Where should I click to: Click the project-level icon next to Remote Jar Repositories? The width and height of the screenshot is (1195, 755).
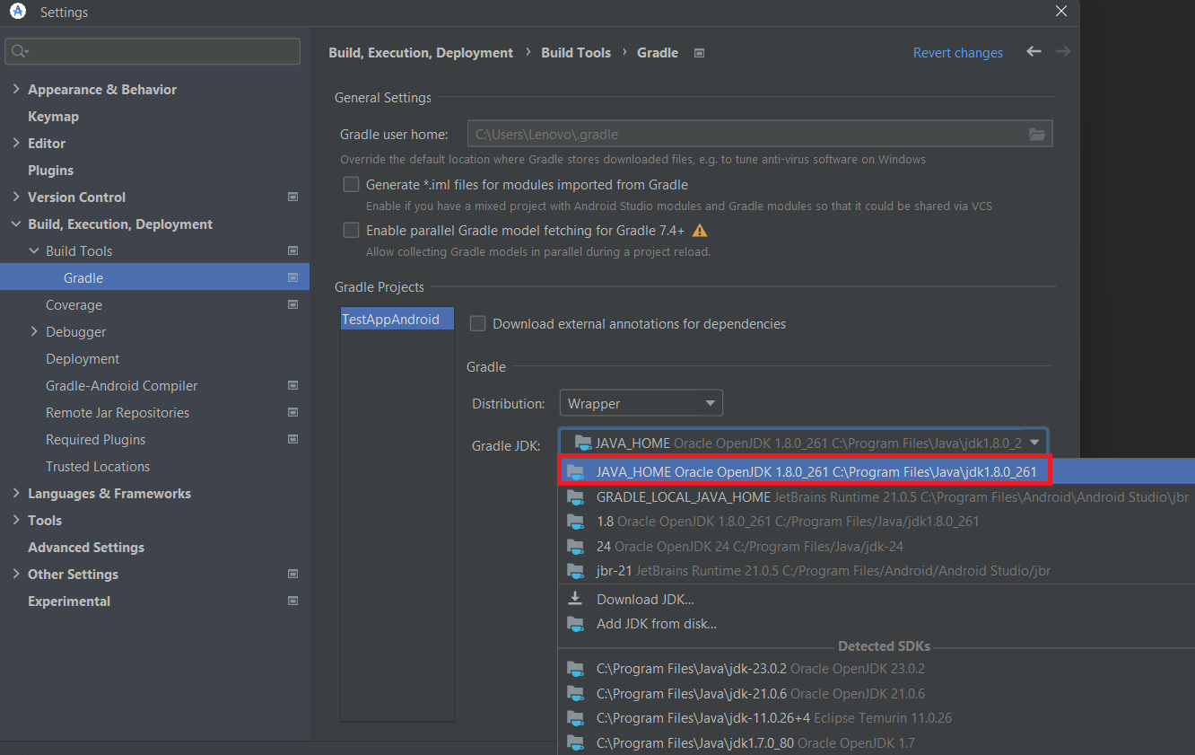(292, 412)
